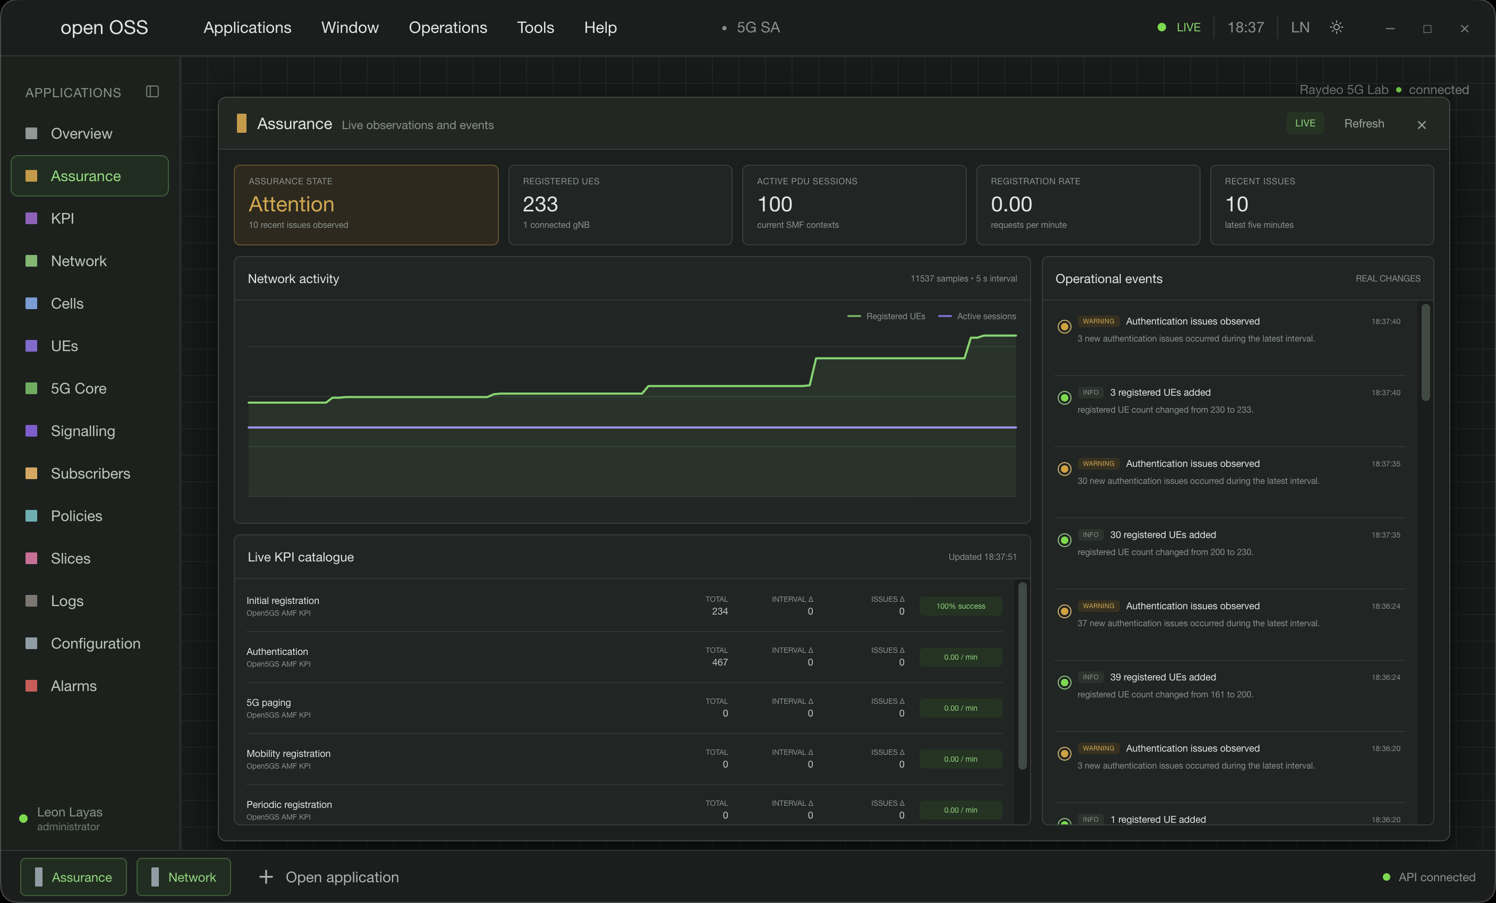
Task: Toggle the Active sessions chart legend
Action: tap(977, 316)
